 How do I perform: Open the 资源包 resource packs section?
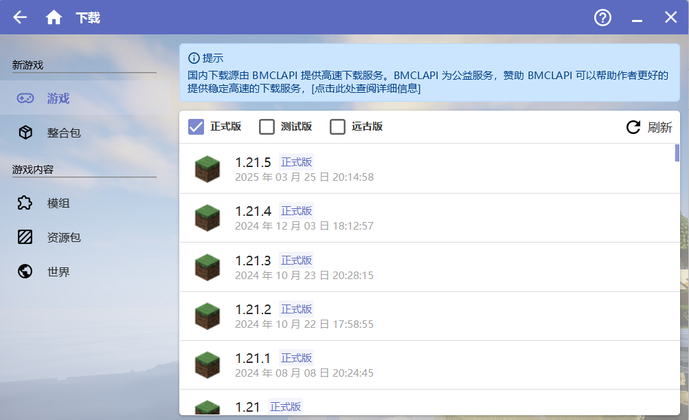pos(85,237)
